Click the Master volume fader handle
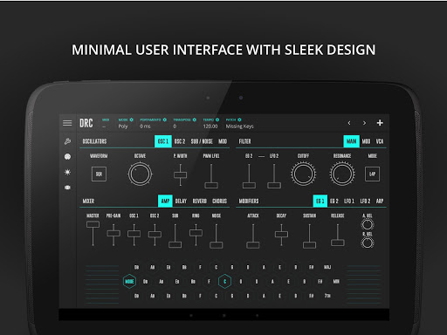 [93, 224]
